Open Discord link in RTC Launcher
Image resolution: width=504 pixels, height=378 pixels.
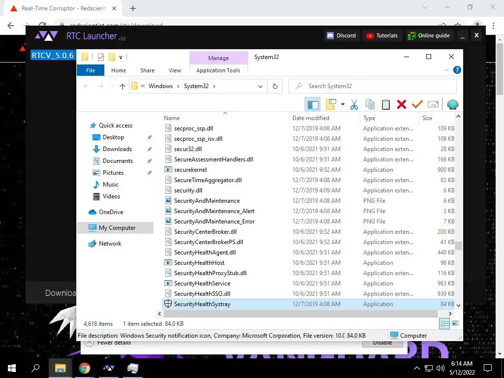point(341,35)
